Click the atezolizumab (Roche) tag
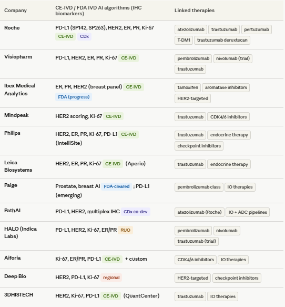 pos(199,212)
